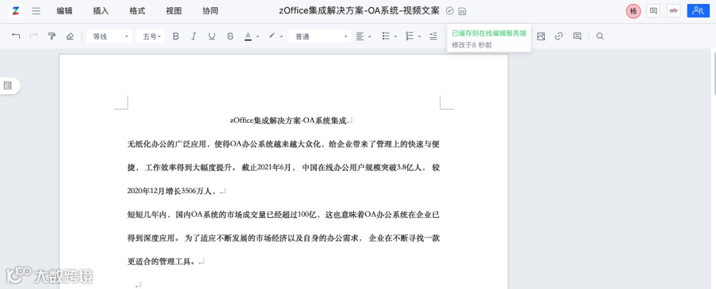Viewport: 716px width, 289px height.
Task: Click the zOffice logo icon
Action: [x=15, y=11]
